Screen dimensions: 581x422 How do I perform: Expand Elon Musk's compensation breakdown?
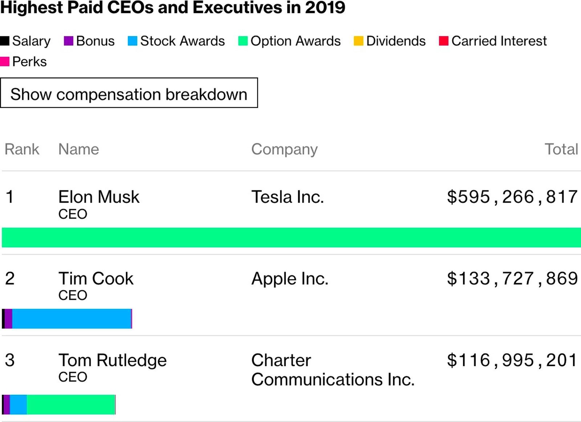tap(99, 196)
